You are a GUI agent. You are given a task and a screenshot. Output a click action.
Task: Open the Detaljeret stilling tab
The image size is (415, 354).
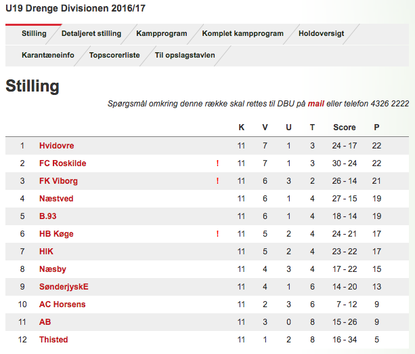91,34
